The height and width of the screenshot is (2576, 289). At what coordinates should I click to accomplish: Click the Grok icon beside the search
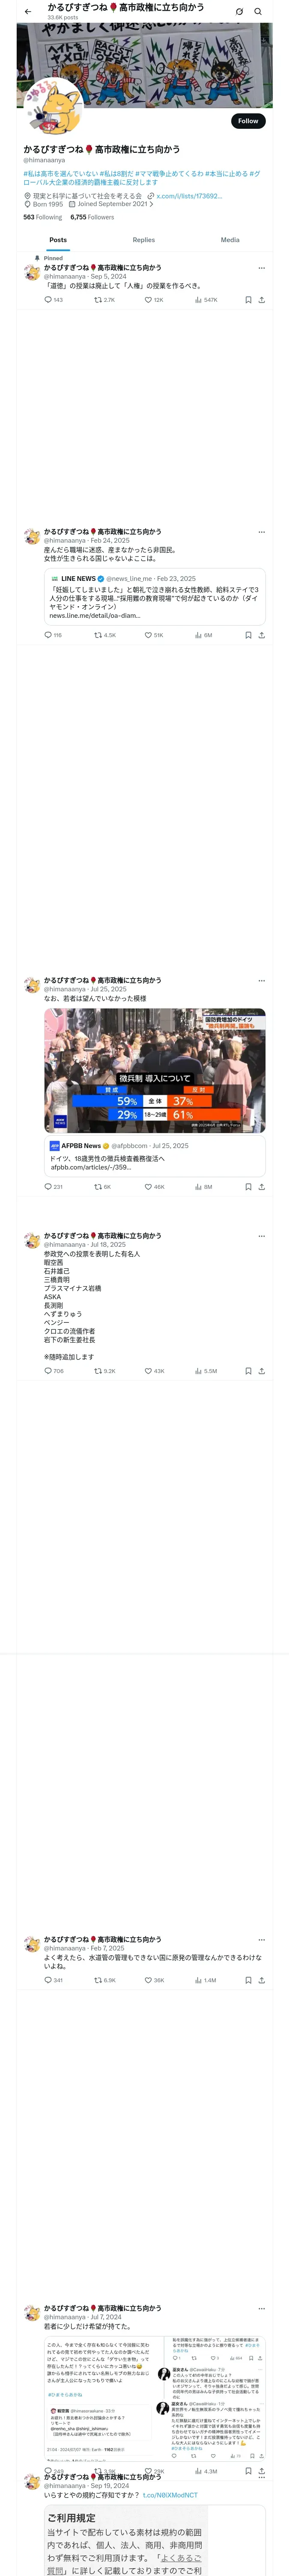[x=239, y=12]
